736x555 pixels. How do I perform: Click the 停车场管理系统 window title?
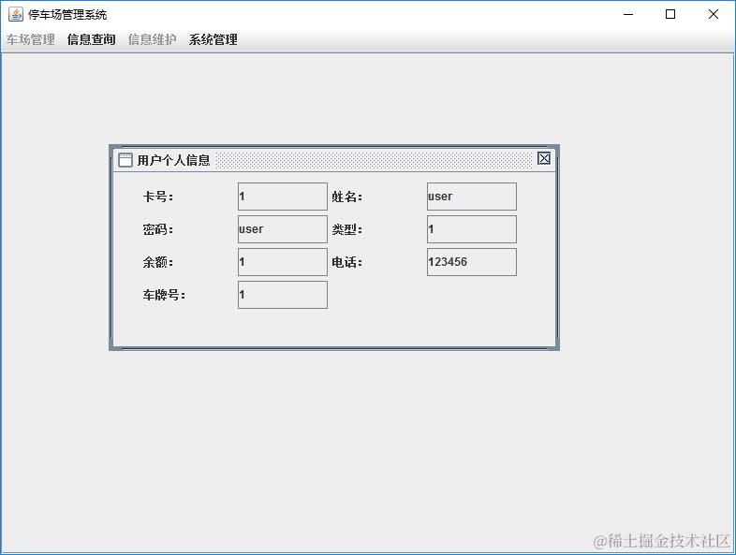67,15
